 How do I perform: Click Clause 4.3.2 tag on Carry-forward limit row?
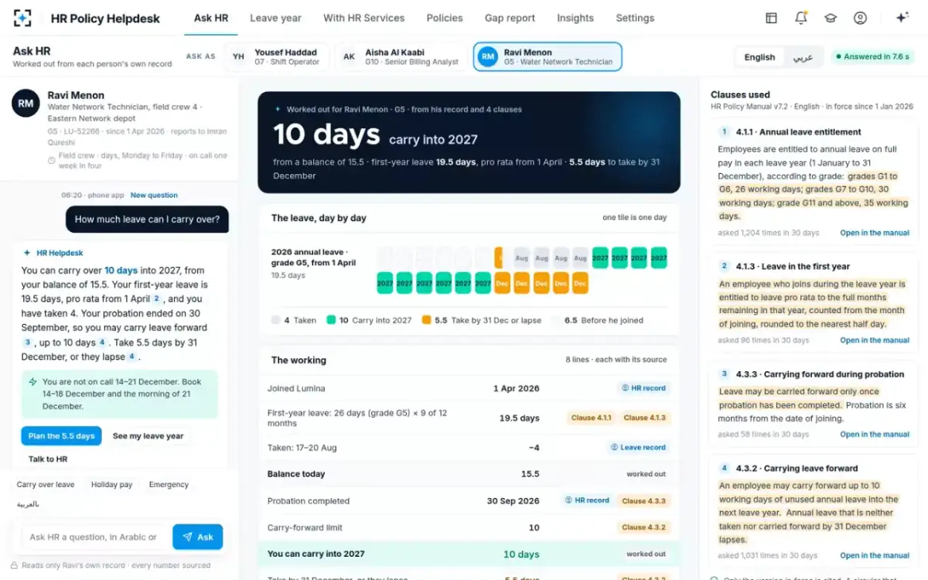644,527
